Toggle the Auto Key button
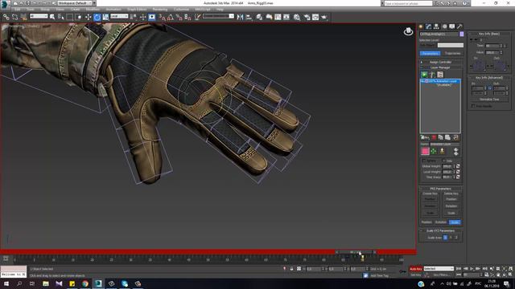This screenshot has width=515, height=289. 416,269
